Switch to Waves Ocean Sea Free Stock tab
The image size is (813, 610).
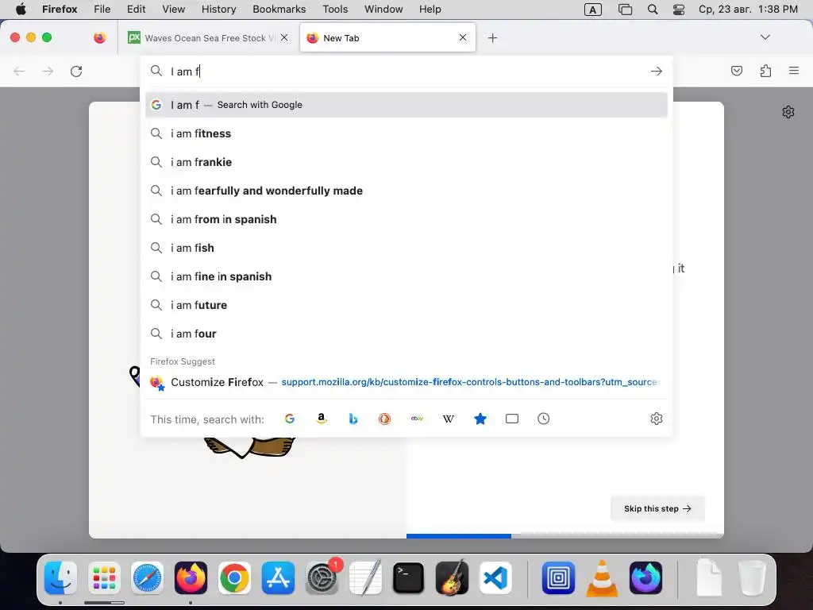pos(208,38)
